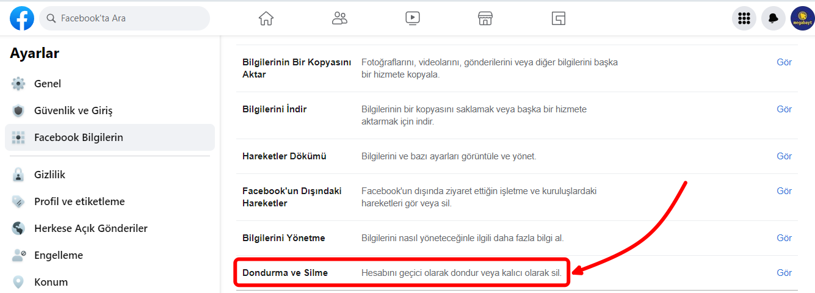This screenshot has width=815, height=293.
Task: Click the Bilgilerini İndir title
Action: coord(274,109)
